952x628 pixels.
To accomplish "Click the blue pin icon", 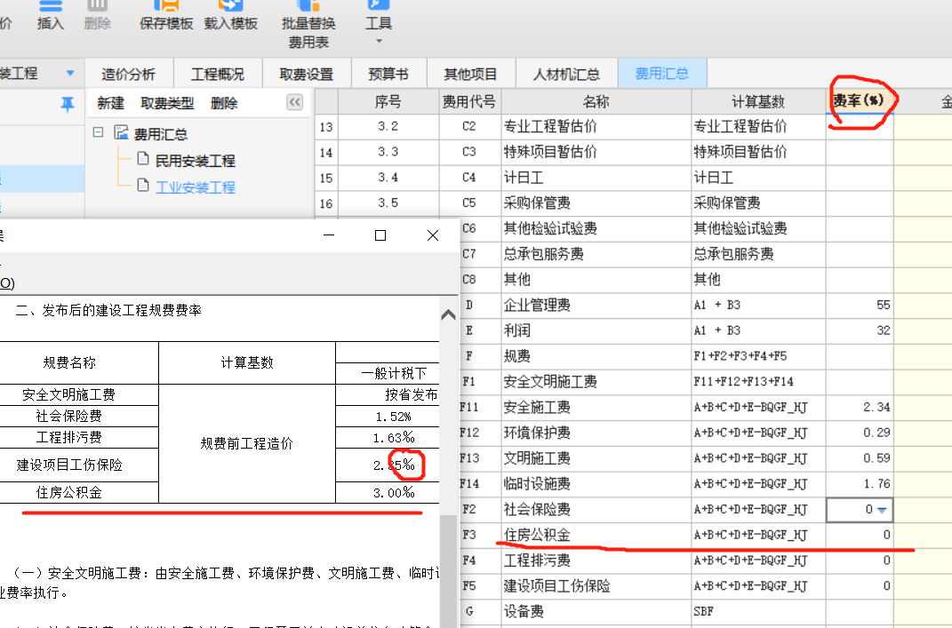I will [68, 104].
